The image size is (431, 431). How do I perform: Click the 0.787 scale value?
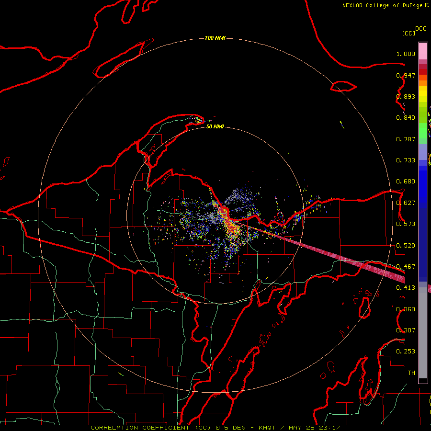[406, 139]
